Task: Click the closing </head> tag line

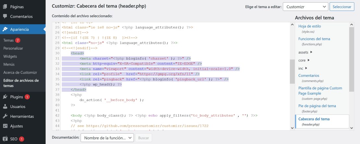Action: (x=78, y=90)
